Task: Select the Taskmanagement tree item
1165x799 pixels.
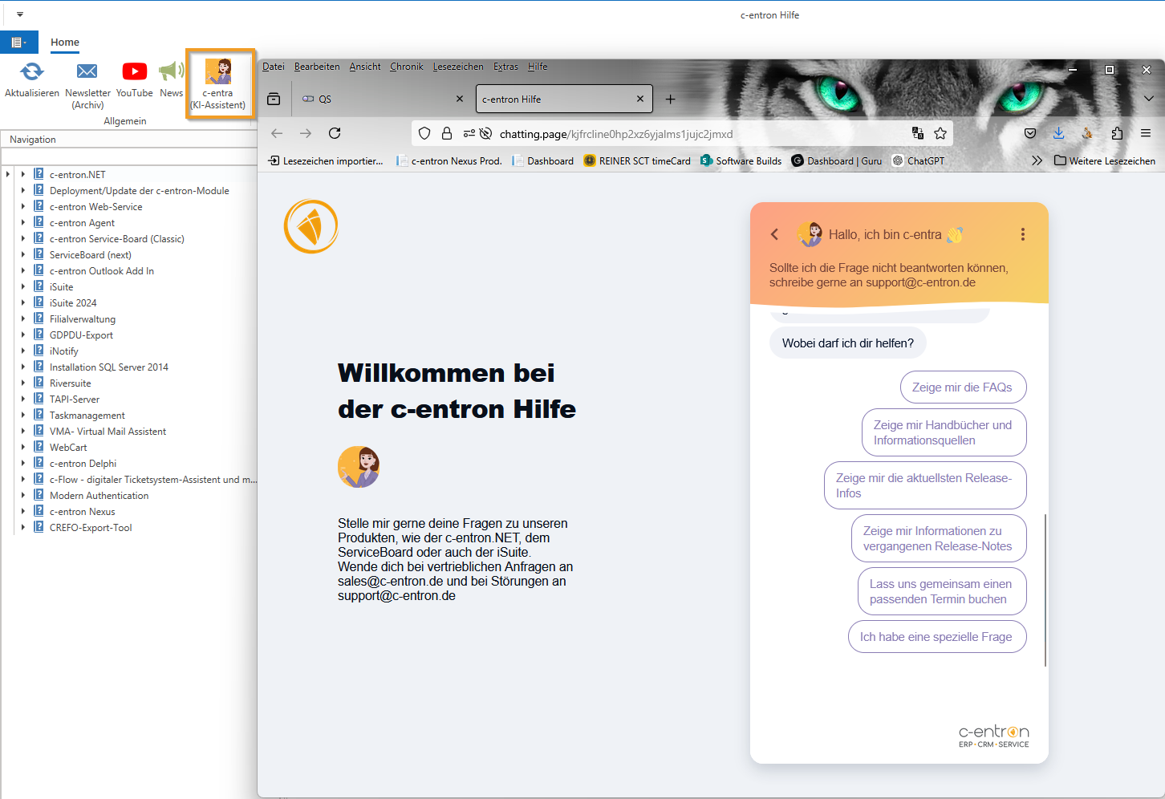Action: click(x=87, y=416)
